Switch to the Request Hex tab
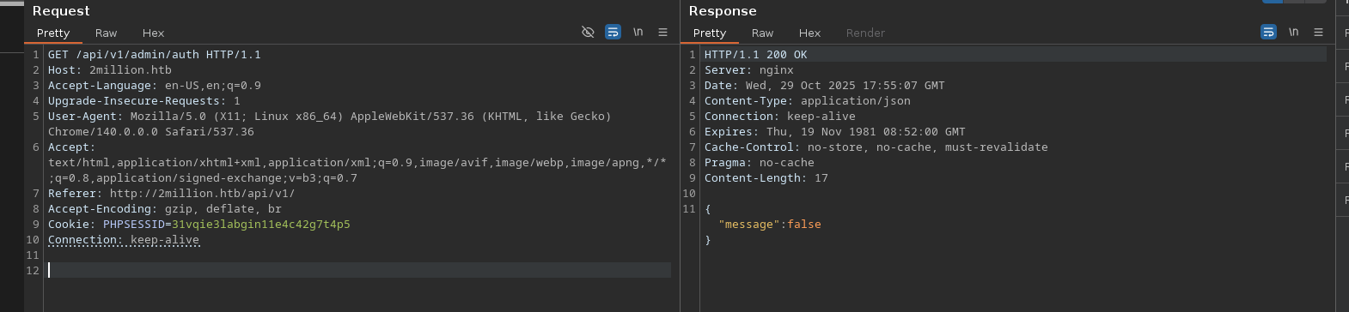1349x312 pixels. (x=153, y=33)
